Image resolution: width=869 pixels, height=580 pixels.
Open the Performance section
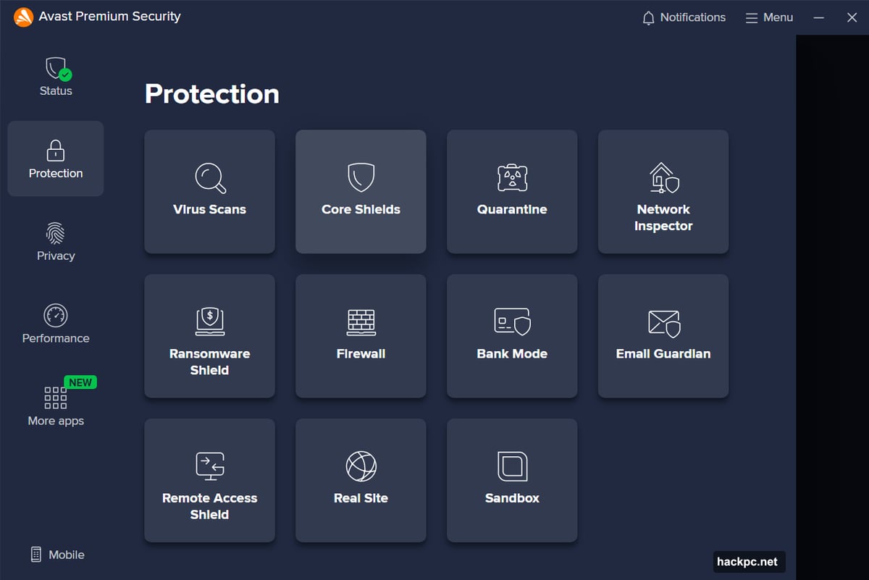pyautogui.click(x=56, y=324)
